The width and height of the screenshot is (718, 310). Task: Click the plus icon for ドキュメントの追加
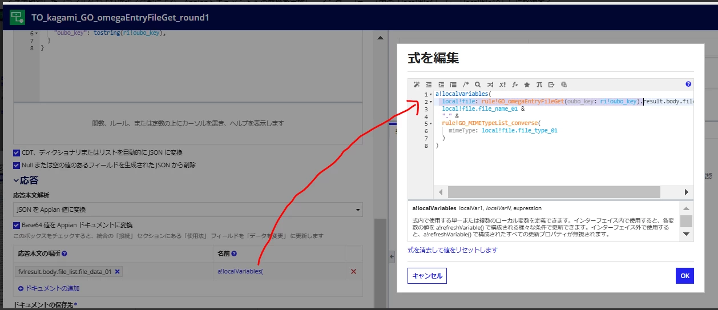pos(21,288)
